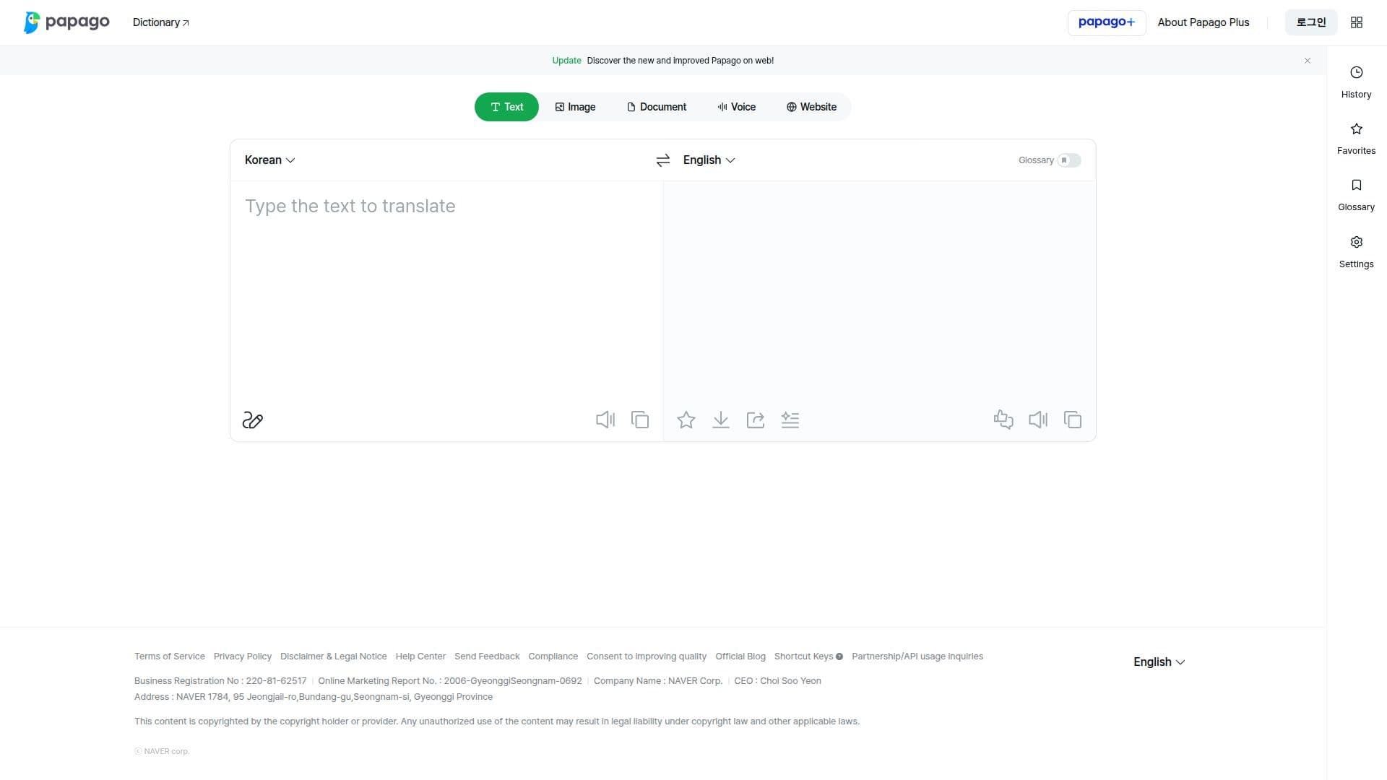Switch to the Document translation tab
Image resolution: width=1387 pixels, height=780 pixels.
click(x=656, y=107)
